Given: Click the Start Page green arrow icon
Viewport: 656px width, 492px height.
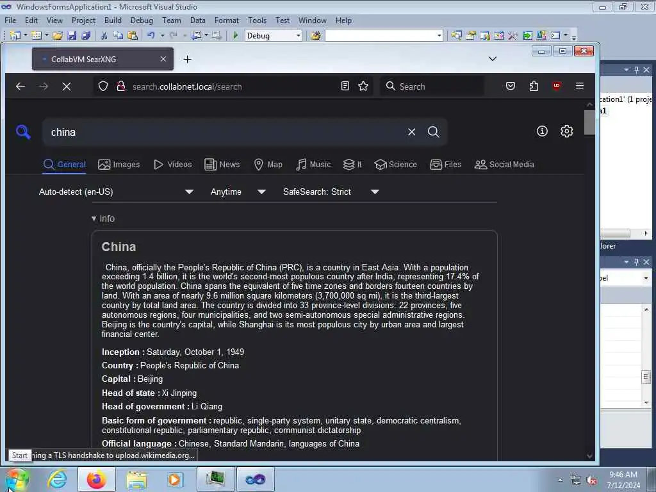Looking at the screenshot, I should (527, 36).
